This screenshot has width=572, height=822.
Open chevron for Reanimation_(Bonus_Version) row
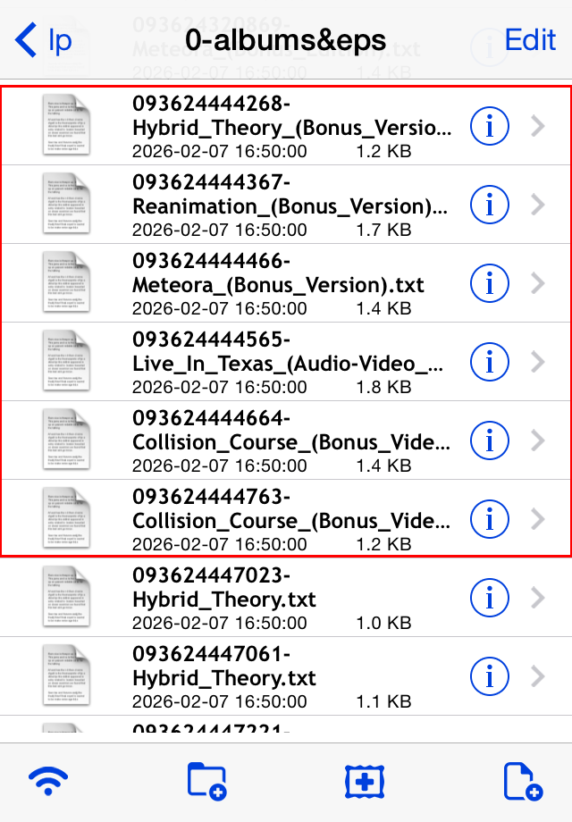(538, 205)
